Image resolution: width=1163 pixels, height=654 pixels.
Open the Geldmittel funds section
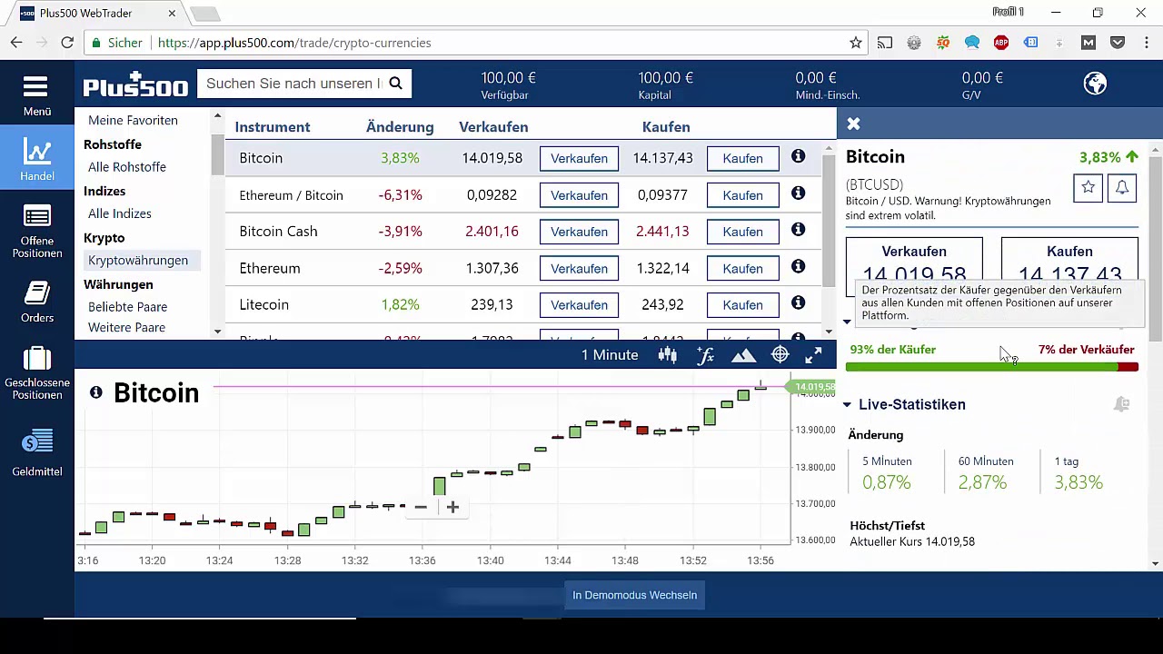point(37,451)
